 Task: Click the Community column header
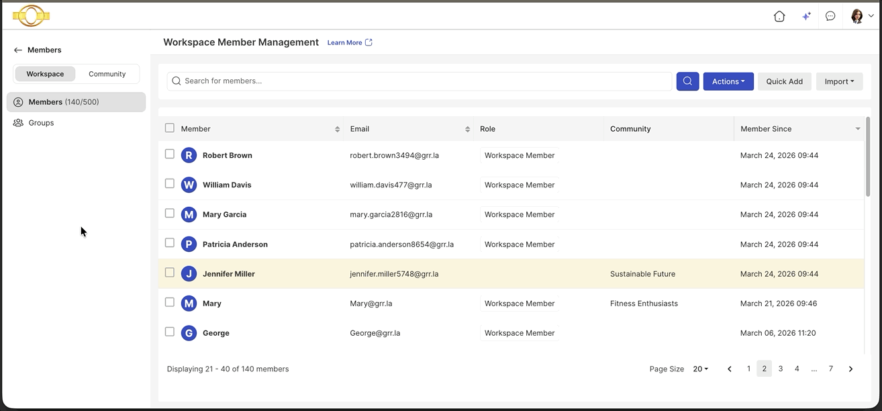pos(669,129)
